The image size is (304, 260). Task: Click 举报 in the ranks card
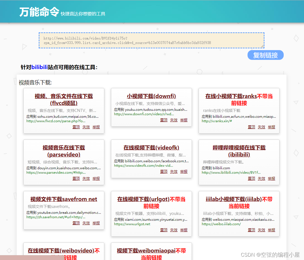pyautogui.click(x=271, y=127)
